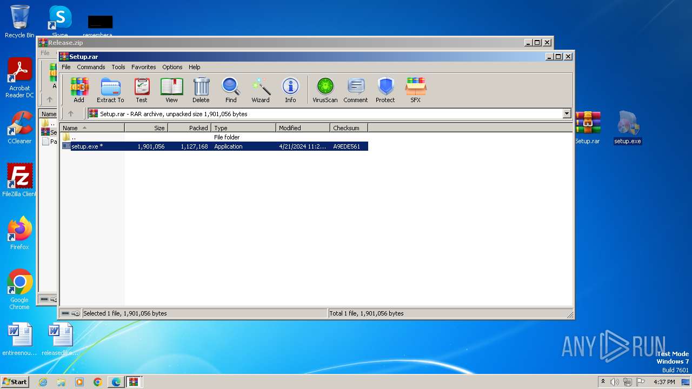The image size is (692, 389).
Task: Click the Find magnifier icon
Action: (231, 90)
